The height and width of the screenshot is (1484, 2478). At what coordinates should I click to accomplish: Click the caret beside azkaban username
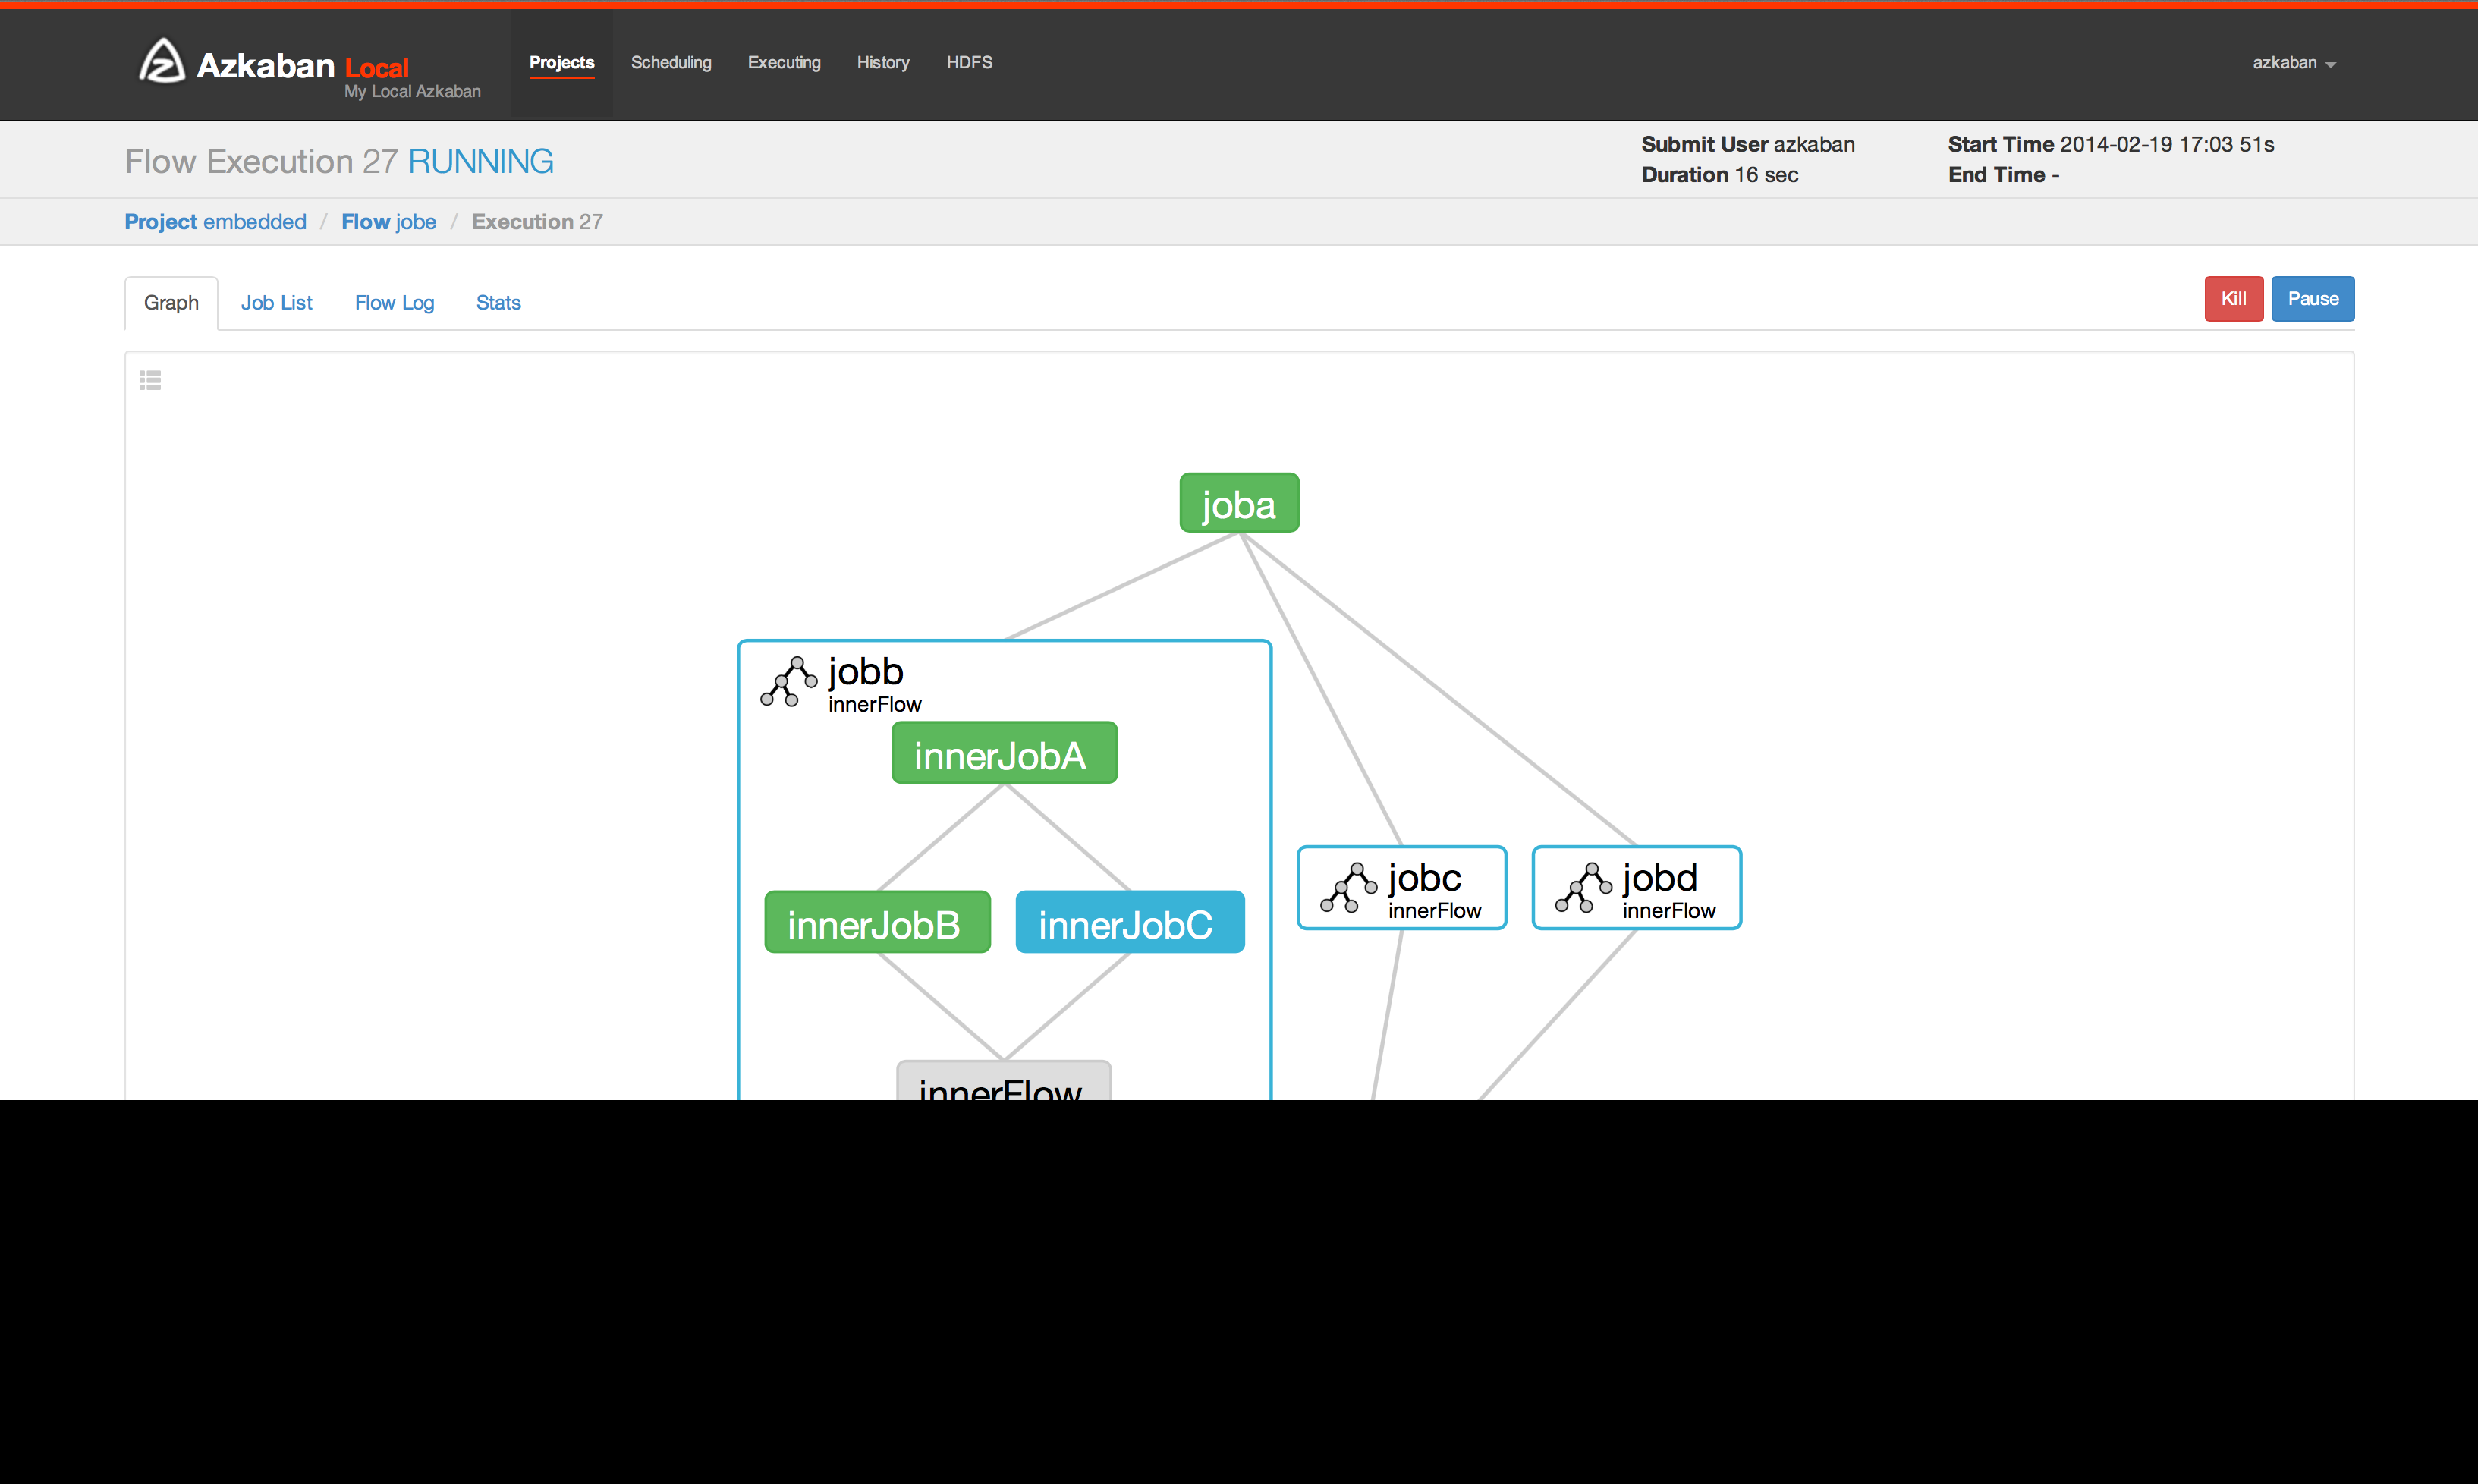coord(2331,65)
